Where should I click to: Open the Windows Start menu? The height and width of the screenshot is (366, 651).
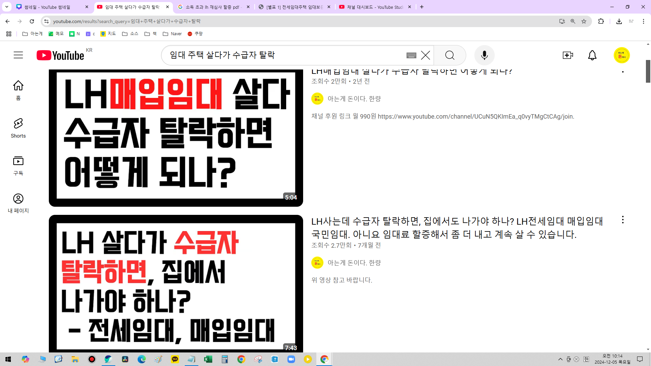(8, 359)
